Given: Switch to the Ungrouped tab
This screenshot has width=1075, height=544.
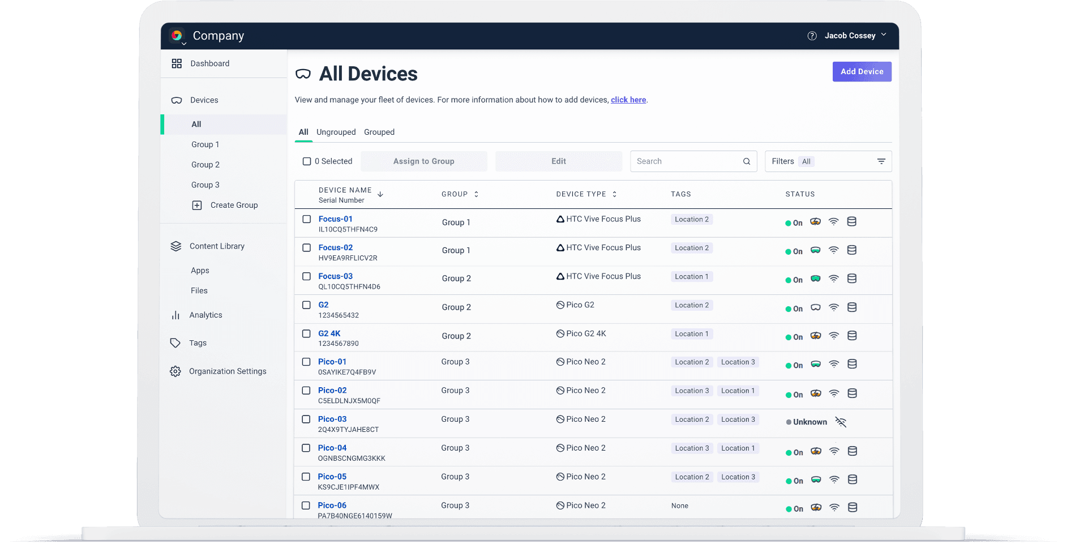Looking at the screenshot, I should coord(336,132).
